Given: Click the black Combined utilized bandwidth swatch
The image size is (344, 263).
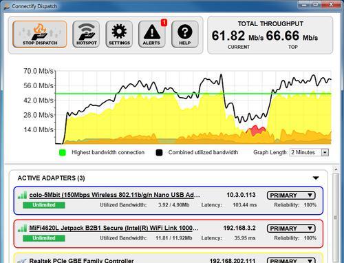Looking at the screenshot, I should 159,152.
